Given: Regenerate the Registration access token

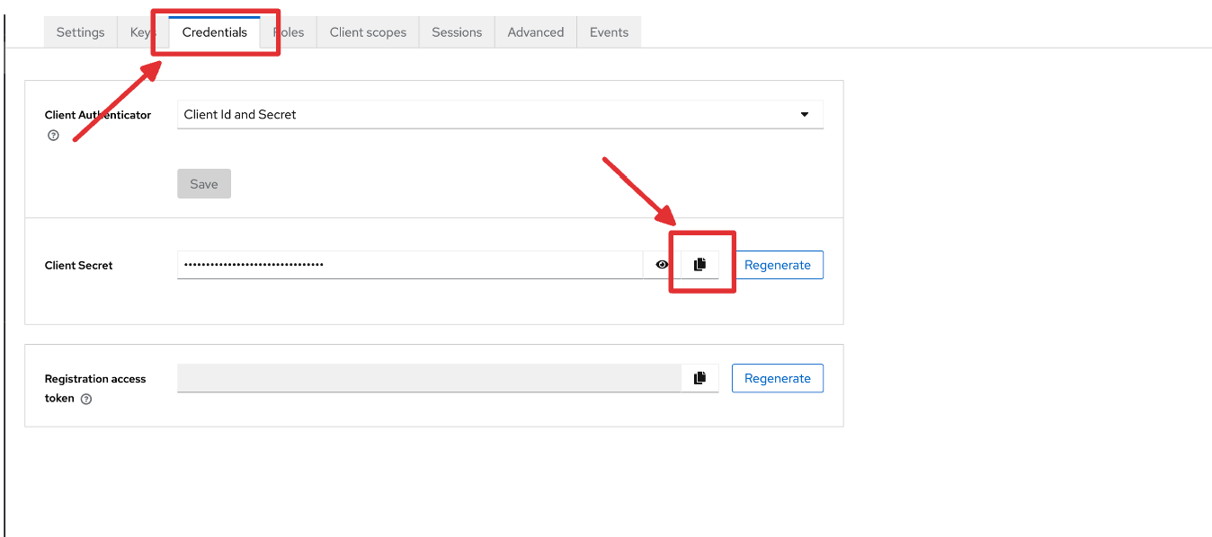Looking at the screenshot, I should coord(778,378).
